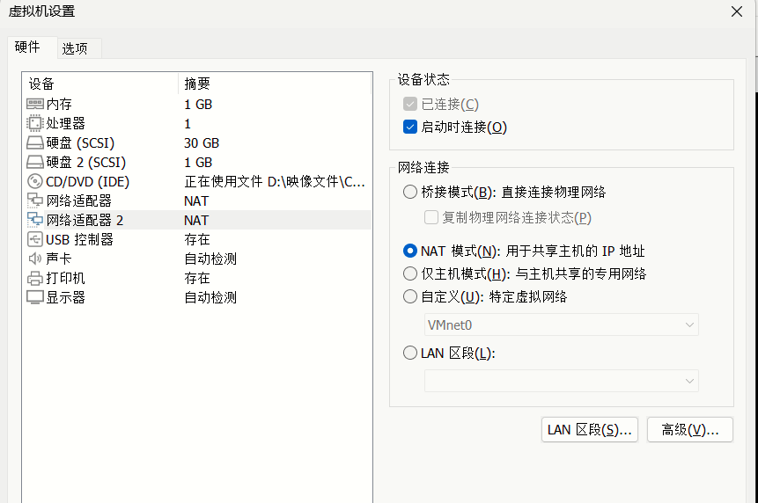Select the 硬盘 (SCSI) row label

coord(80,142)
